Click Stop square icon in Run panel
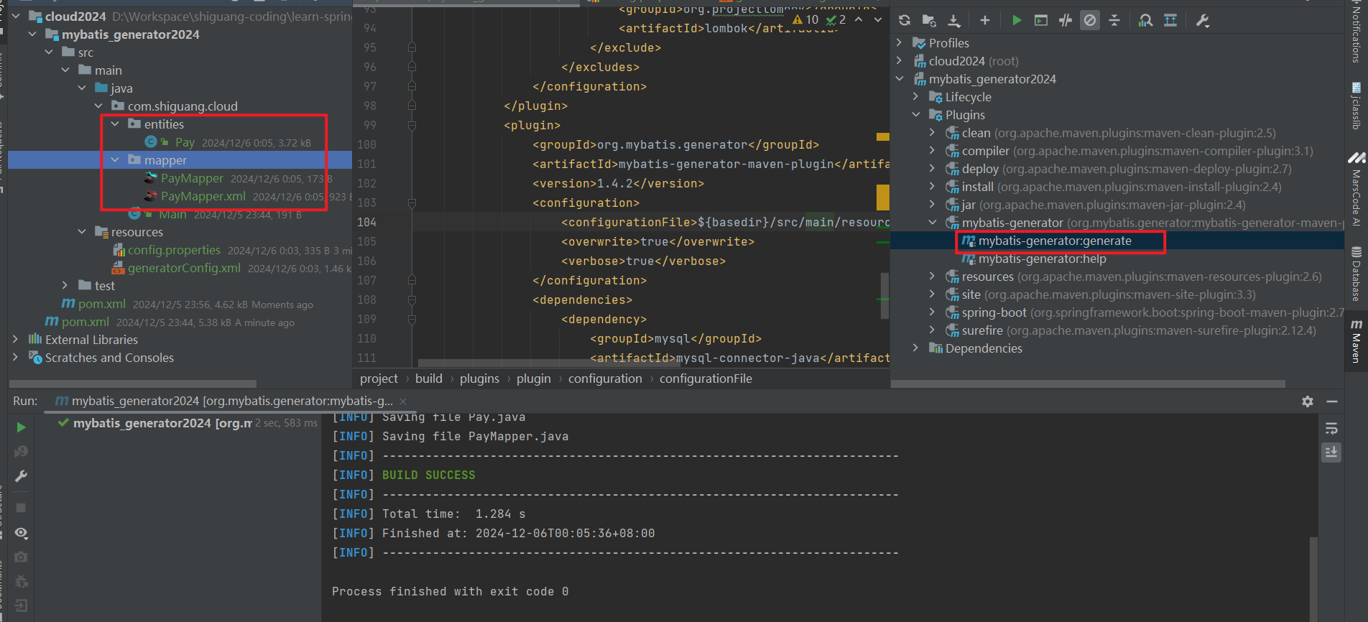The width and height of the screenshot is (1368, 622). tap(21, 508)
